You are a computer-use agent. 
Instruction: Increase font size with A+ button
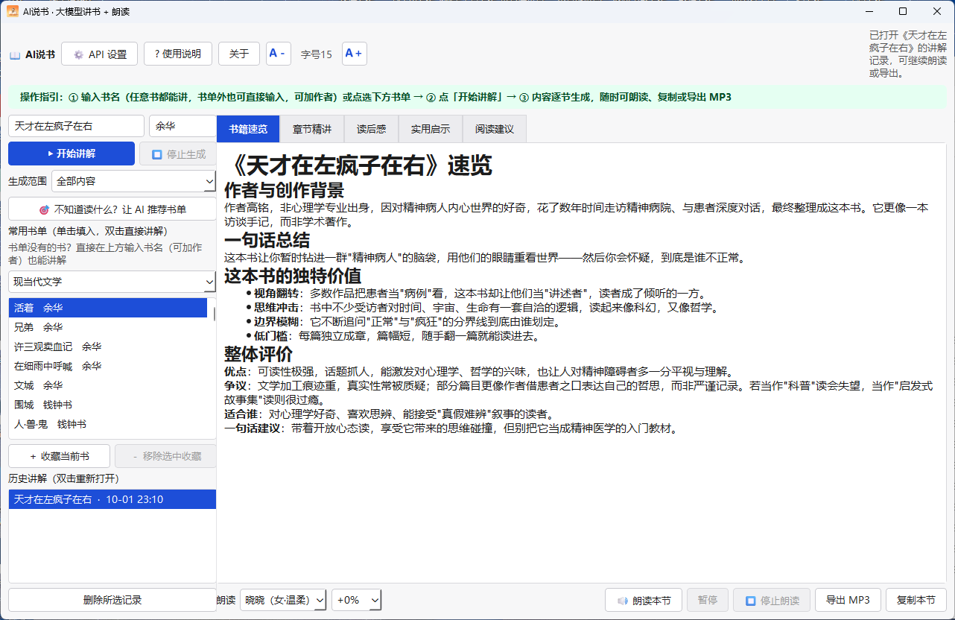[354, 54]
